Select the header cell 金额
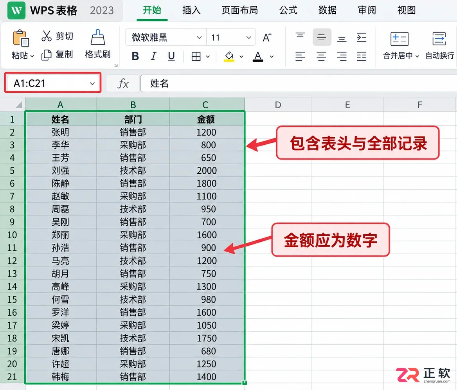The height and width of the screenshot is (390, 457). coord(206,119)
